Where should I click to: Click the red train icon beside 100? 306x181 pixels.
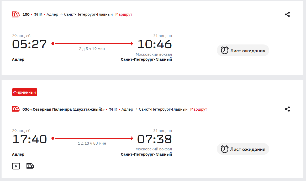point(16,14)
